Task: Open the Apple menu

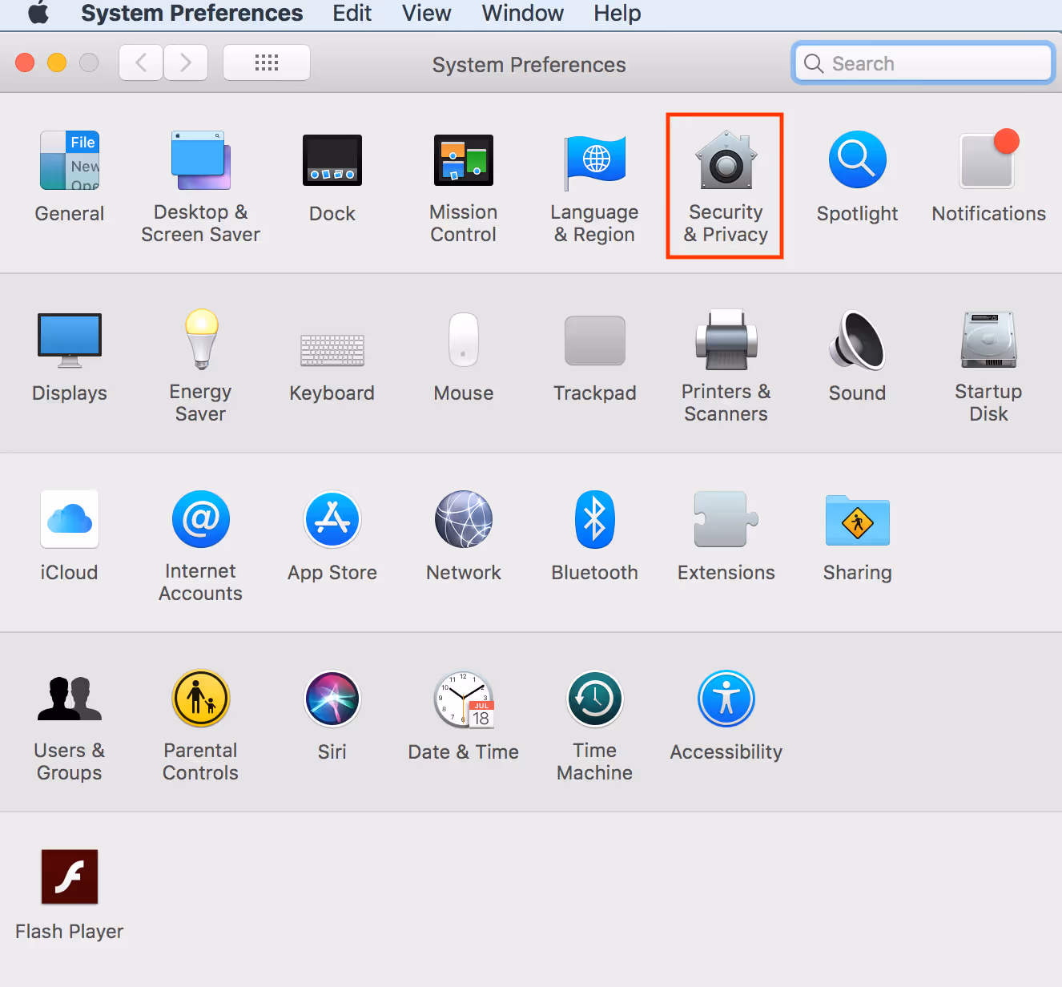Action: tap(38, 14)
